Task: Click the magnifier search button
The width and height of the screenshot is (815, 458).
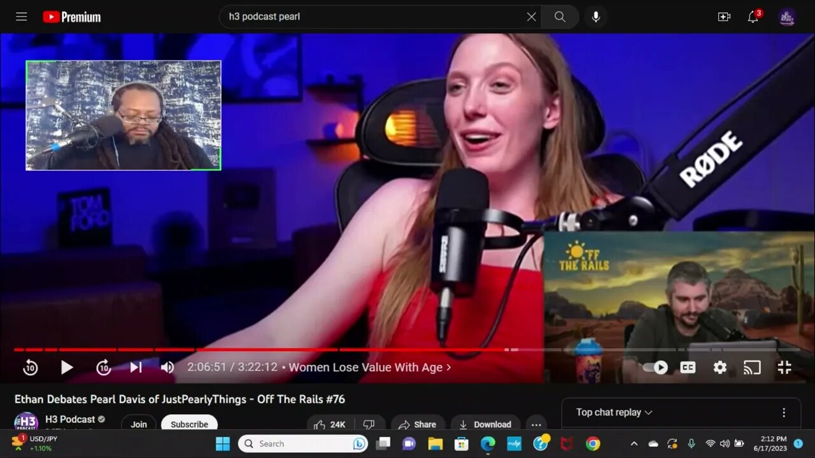Action: pyautogui.click(x=560, y=17)
